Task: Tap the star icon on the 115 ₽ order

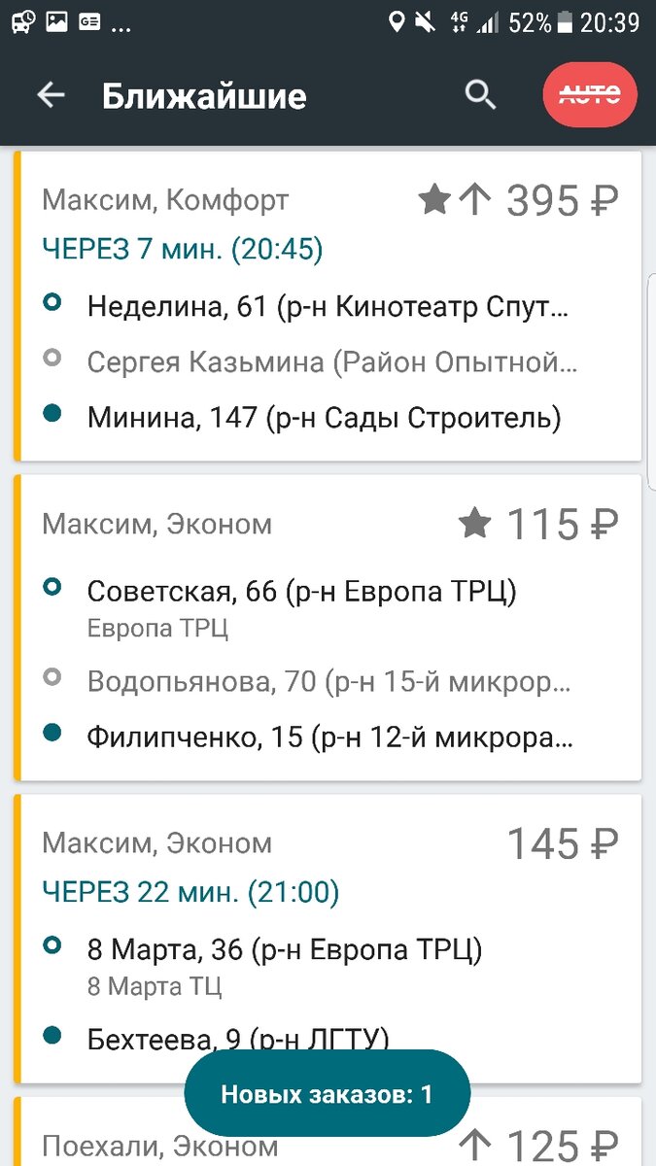Action: point(473,523)
